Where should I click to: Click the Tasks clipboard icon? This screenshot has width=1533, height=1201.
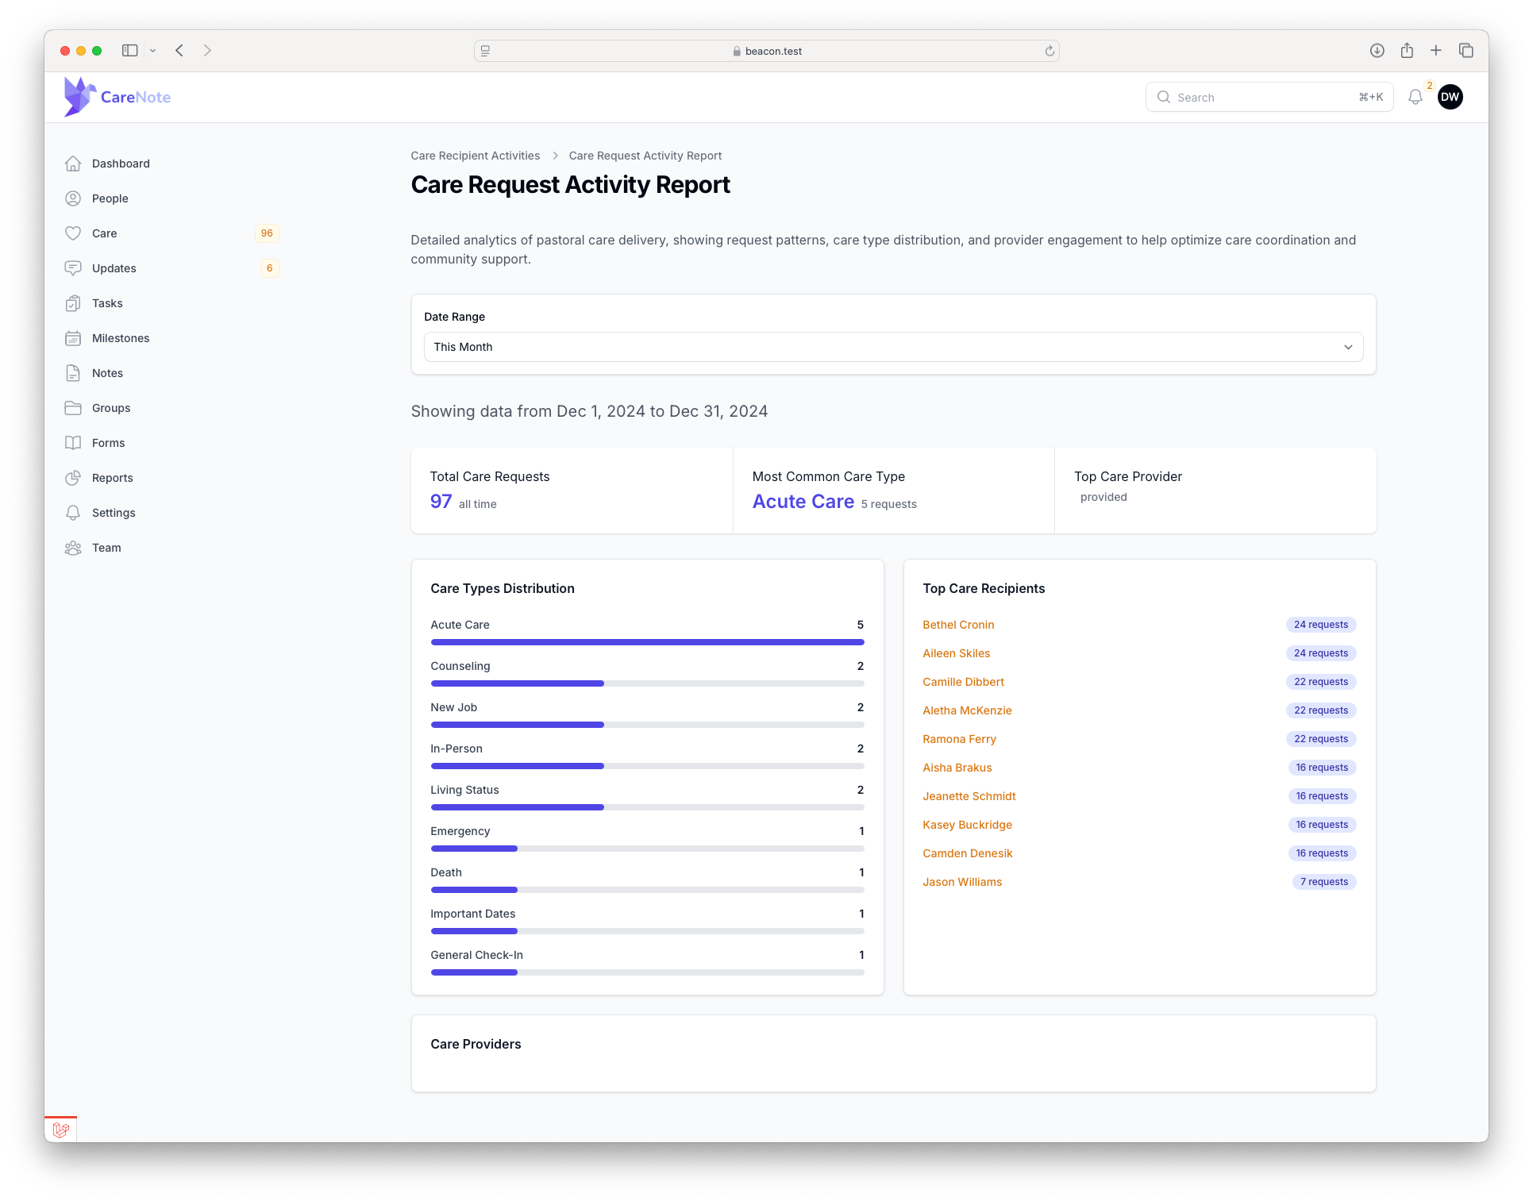[73, 303]
